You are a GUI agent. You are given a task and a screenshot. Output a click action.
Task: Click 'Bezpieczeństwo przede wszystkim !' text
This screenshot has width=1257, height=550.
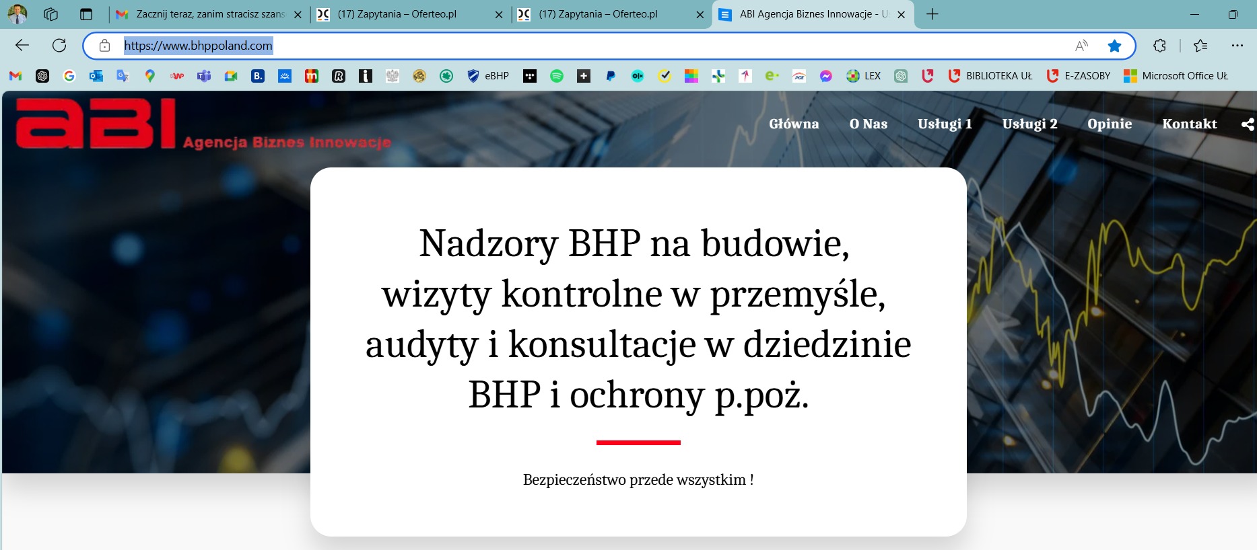pos(638,479)
